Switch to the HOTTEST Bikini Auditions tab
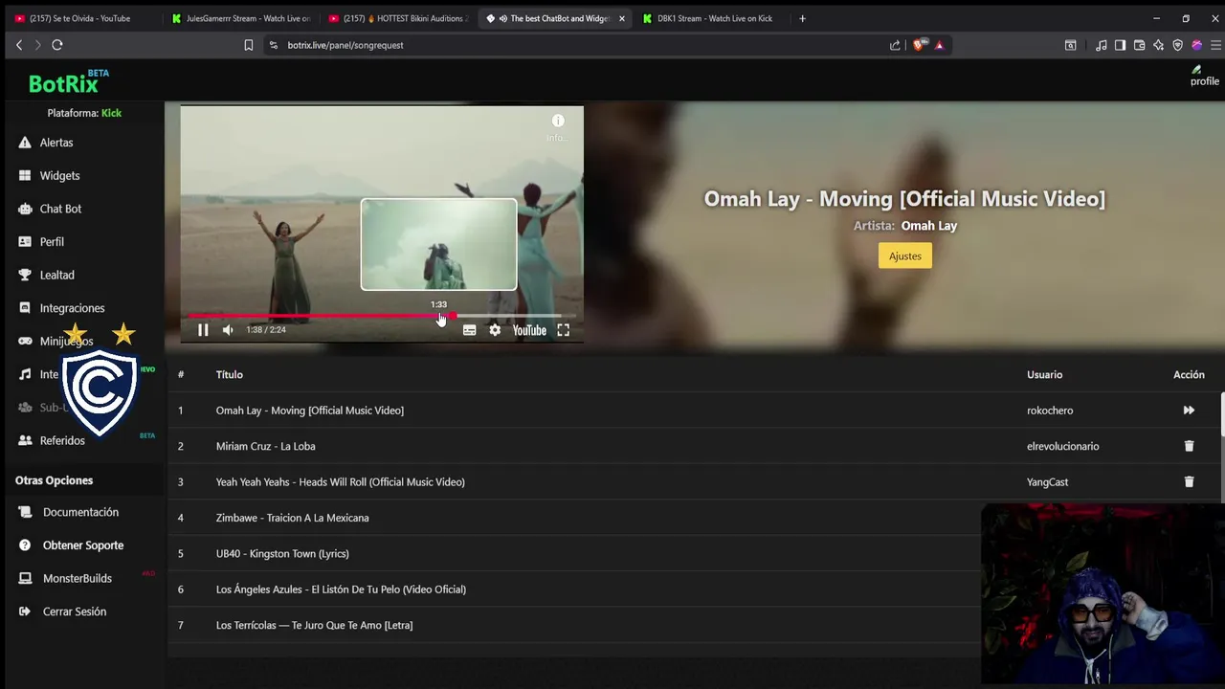Viewport: 1225px width, 689px height. 397,18
